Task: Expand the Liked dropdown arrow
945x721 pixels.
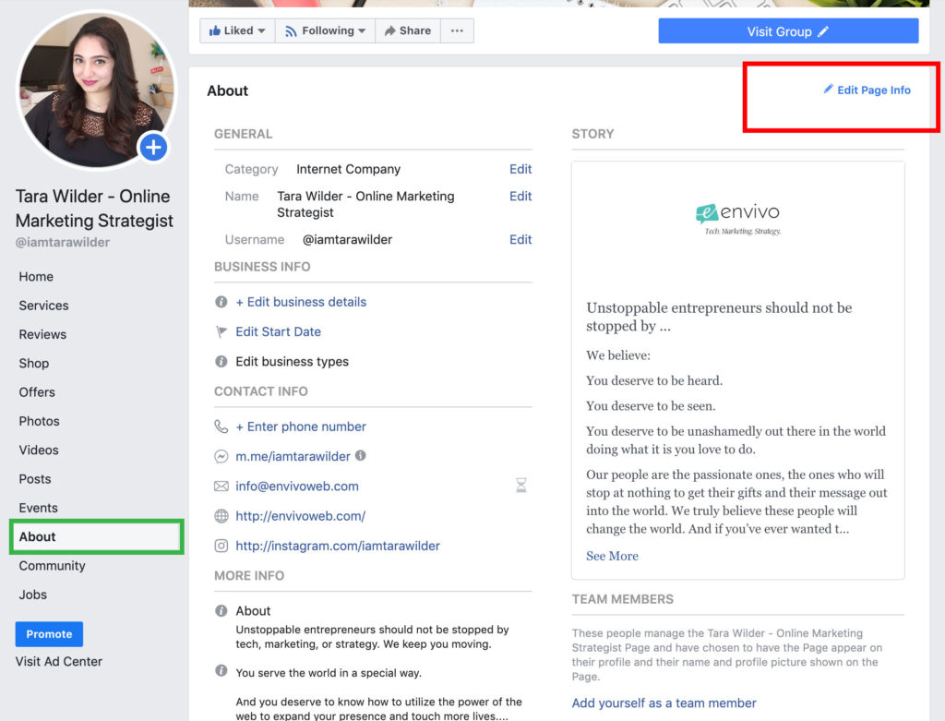Action: [x=261, y=30]
